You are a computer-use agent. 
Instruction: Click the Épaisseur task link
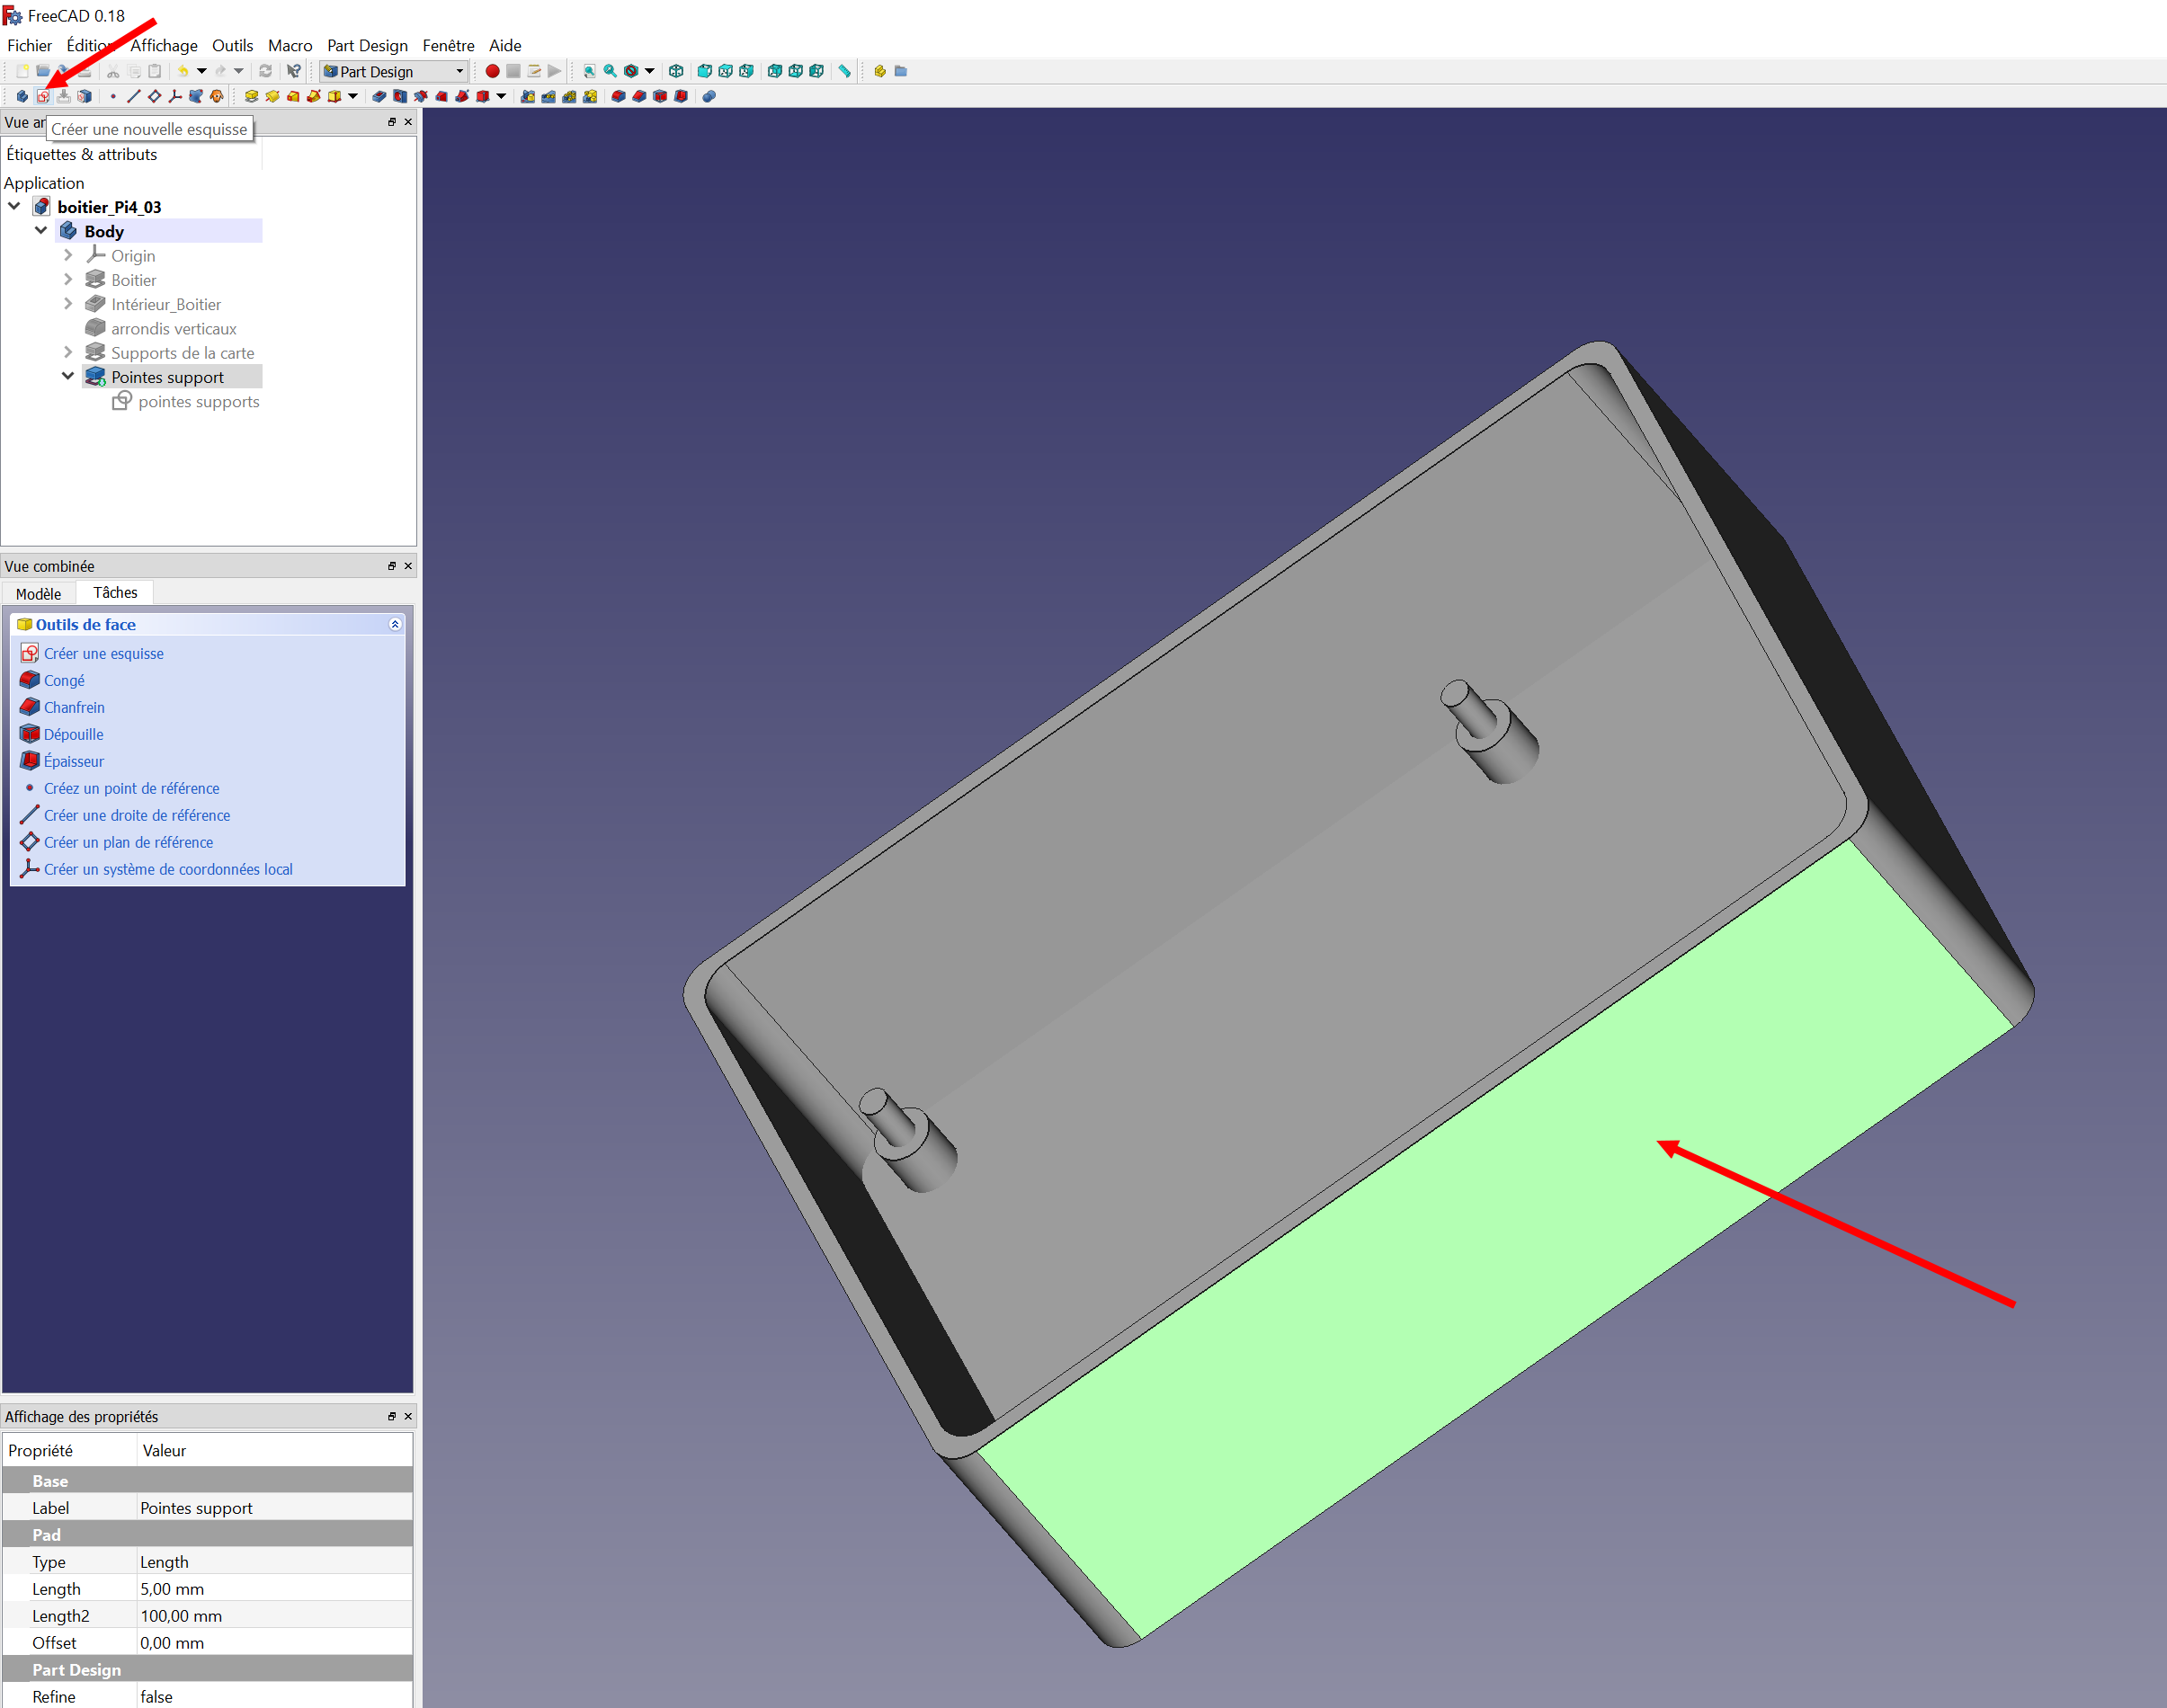click(x=73, y=761)
